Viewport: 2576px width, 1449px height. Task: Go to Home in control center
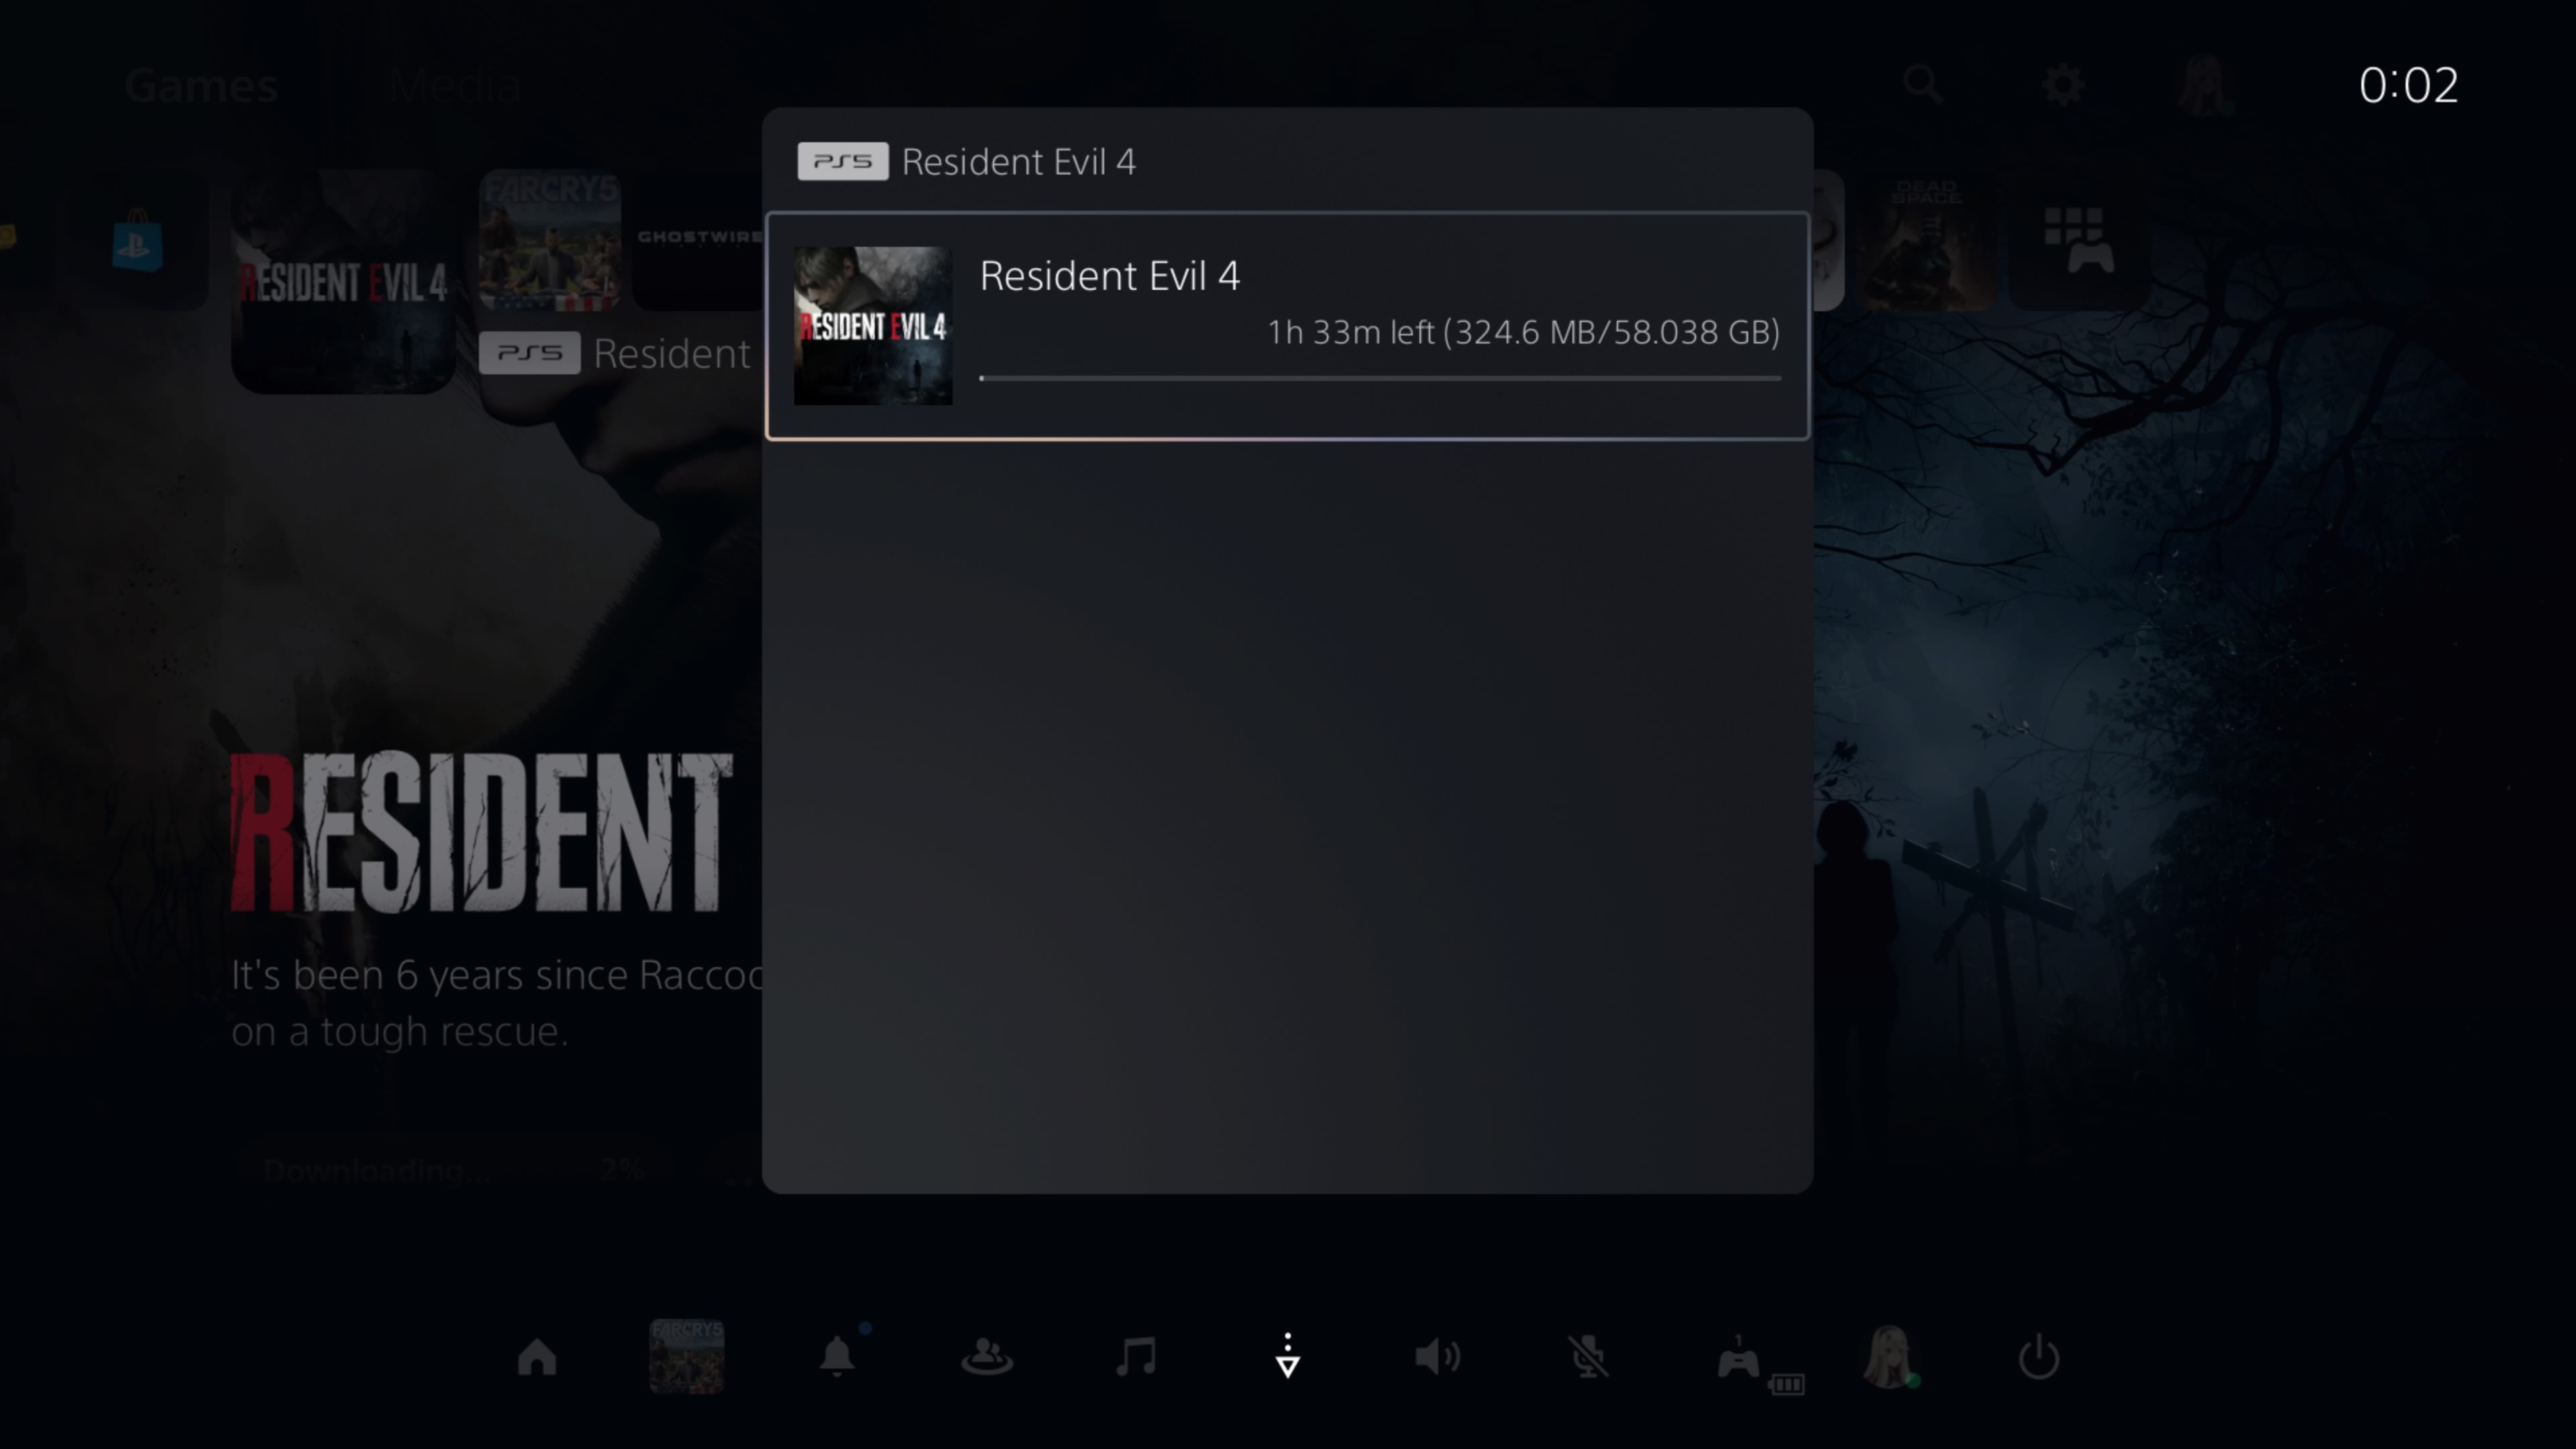[536, 1357]
